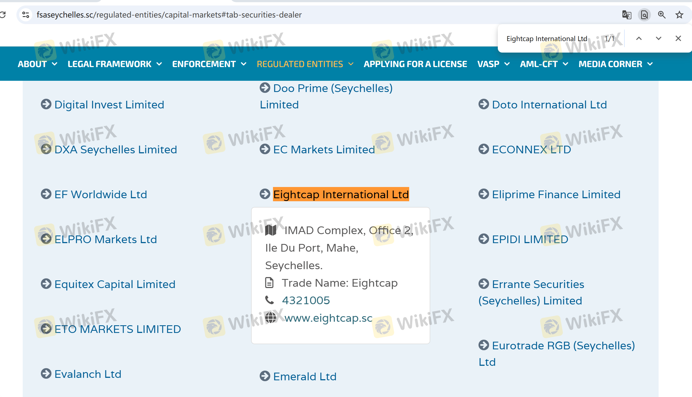Open EF Worldwide Ltd entry

[x=101, y=194]
